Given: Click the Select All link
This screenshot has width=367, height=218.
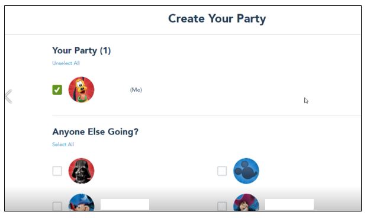Looking at the screenshot, I should coord(63,145).
